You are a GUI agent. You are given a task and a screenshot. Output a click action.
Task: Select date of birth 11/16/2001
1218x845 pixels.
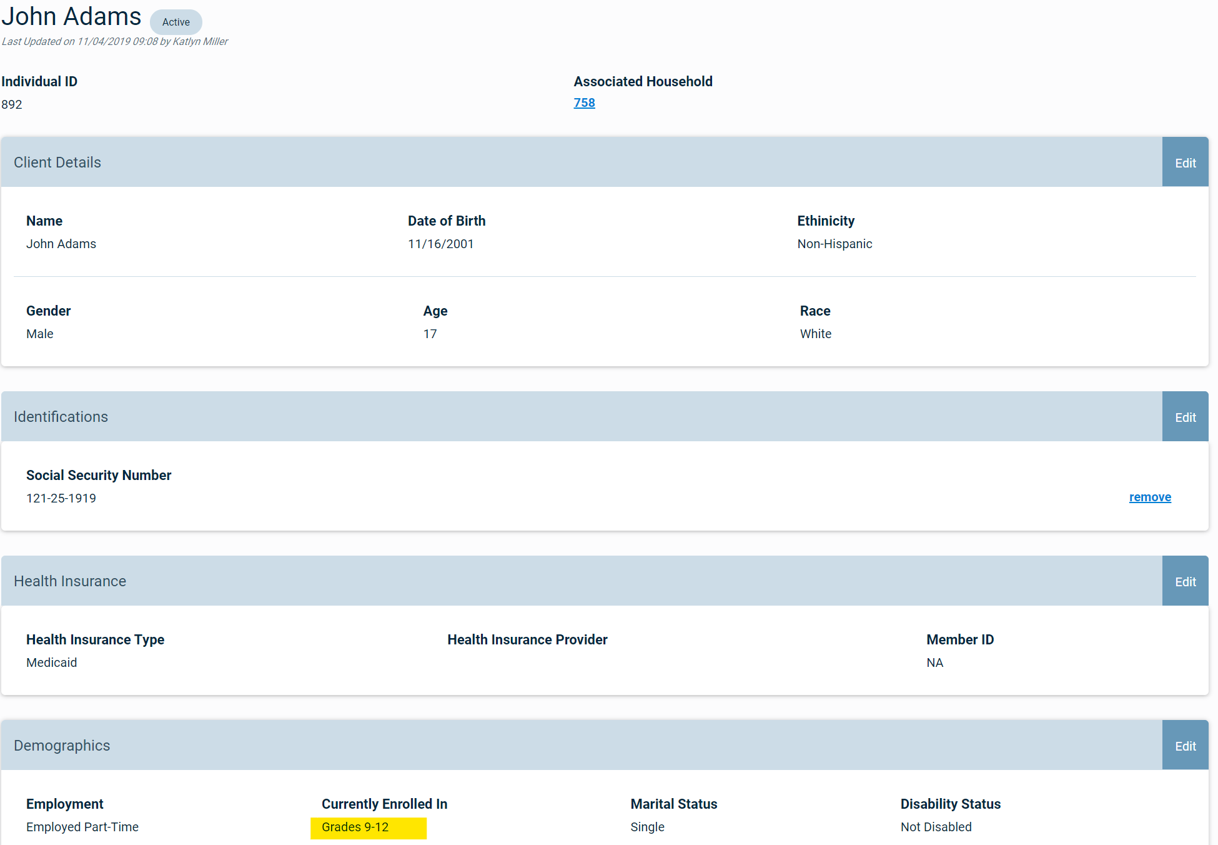441,244
